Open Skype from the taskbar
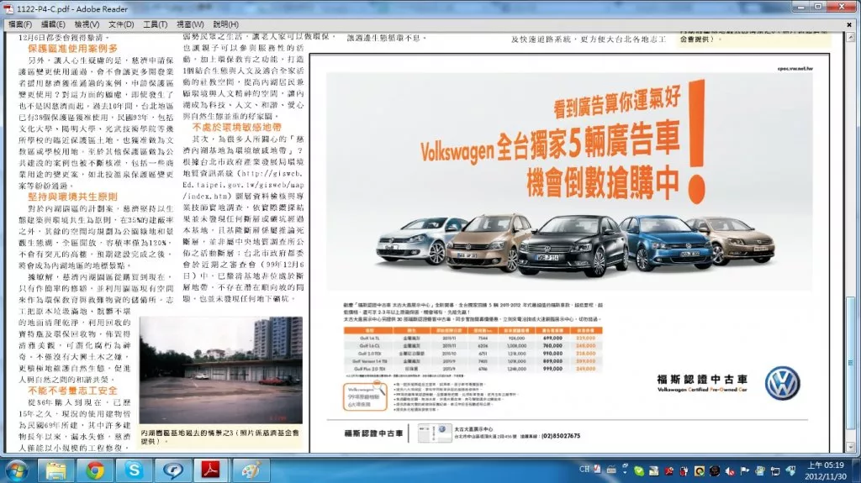861x483 pixels. 134,470
